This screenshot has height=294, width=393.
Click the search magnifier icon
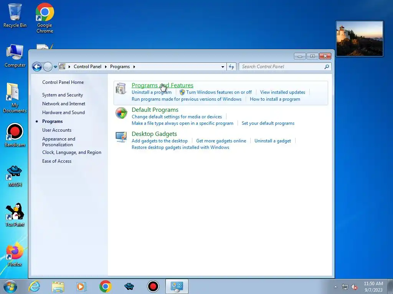pos(327,67)
